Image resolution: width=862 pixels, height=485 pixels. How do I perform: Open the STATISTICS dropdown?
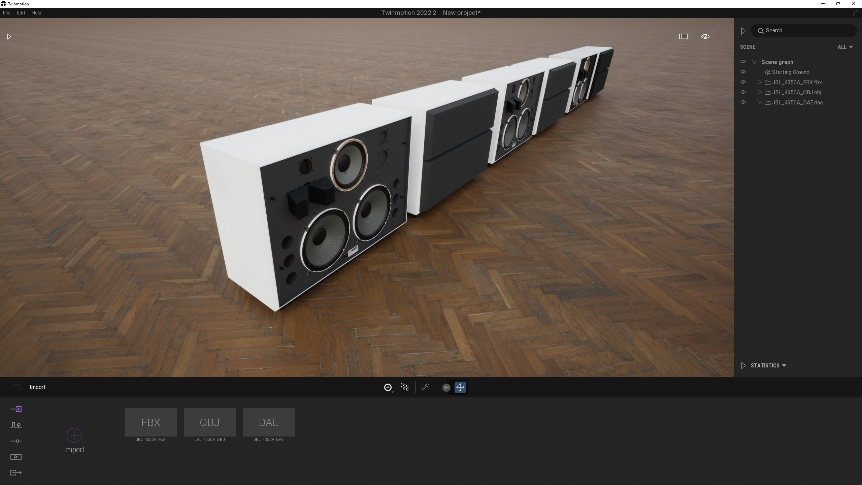pos(768,365)
